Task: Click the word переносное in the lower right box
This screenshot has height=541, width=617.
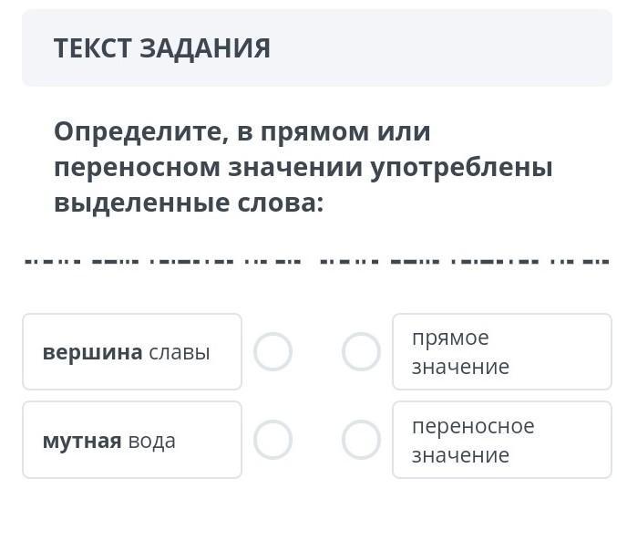Action: coord(473,426)
